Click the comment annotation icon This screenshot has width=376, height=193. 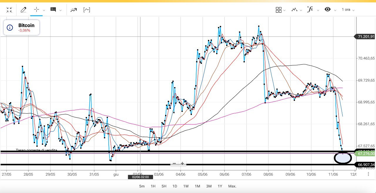(x=53, y=10)
